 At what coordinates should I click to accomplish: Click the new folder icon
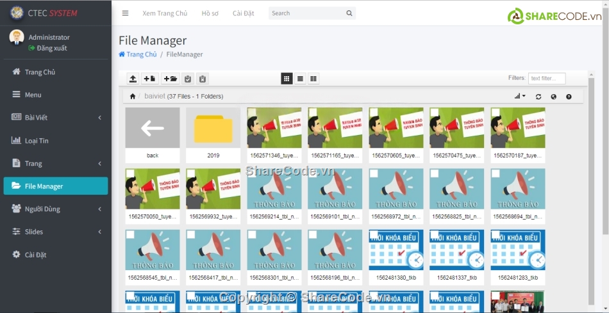coord(170,79)
